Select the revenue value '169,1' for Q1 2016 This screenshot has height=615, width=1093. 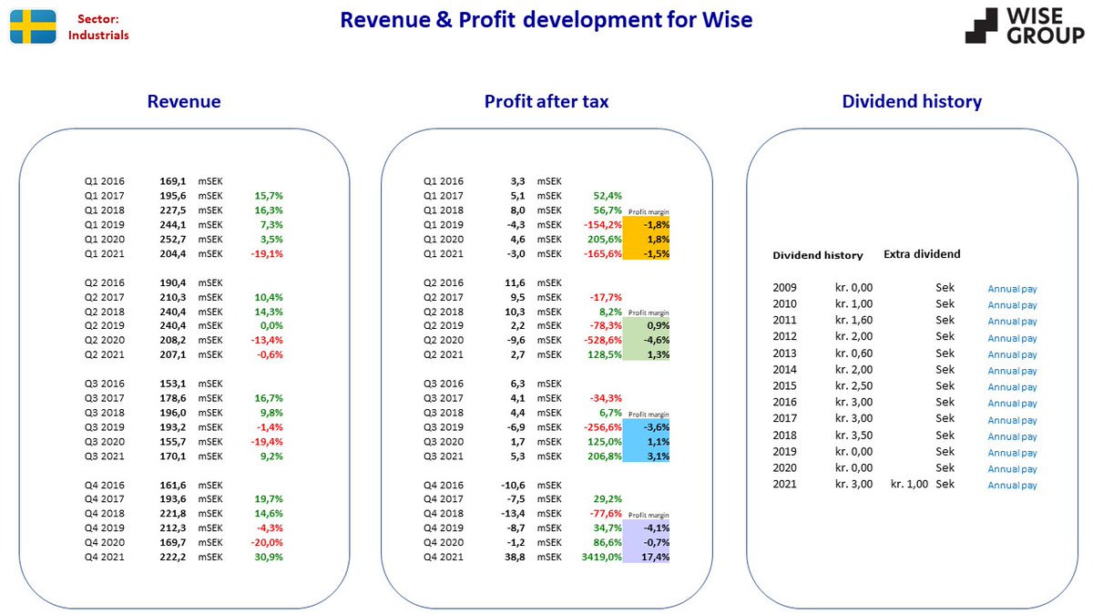(x=174, y=181)
